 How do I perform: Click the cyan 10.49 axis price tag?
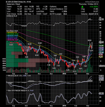point(101,52)
